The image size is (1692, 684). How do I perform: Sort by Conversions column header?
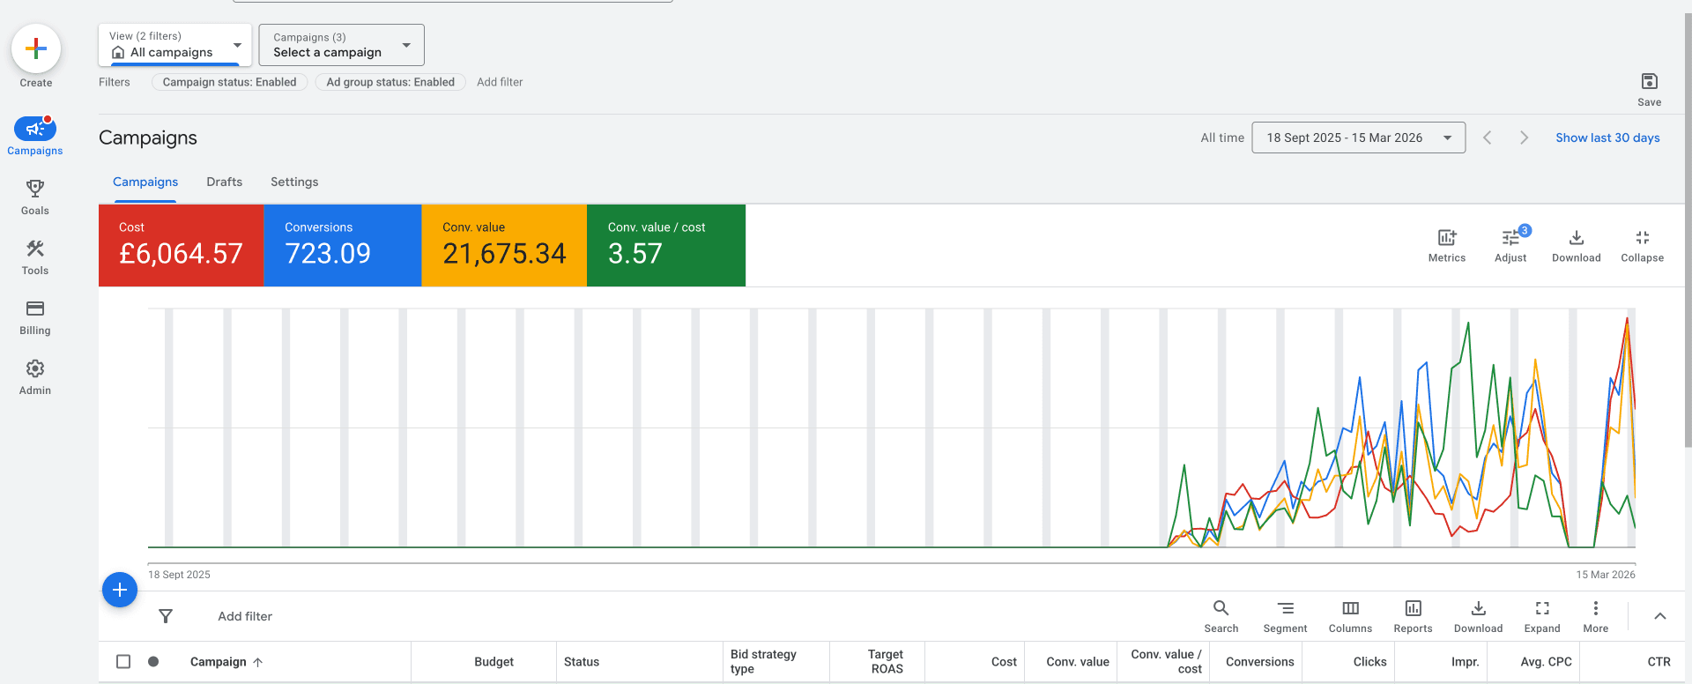[1260, 662]
